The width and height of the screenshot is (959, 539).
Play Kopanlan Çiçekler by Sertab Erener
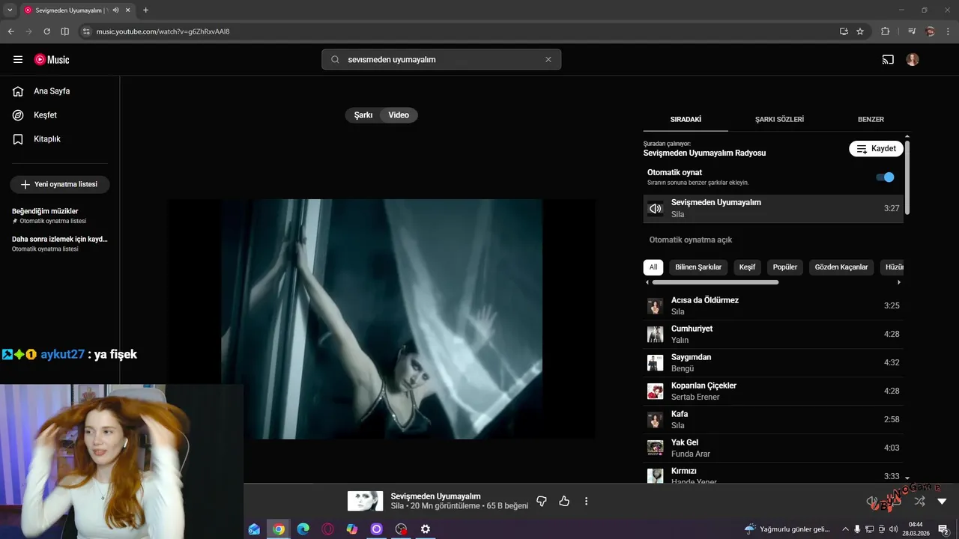[x=773, y=392]
